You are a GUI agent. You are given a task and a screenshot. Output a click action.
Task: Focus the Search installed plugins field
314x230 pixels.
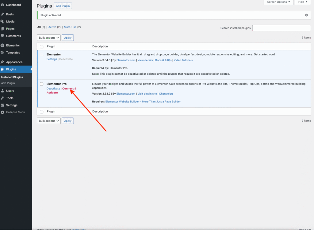pos(281,28)
